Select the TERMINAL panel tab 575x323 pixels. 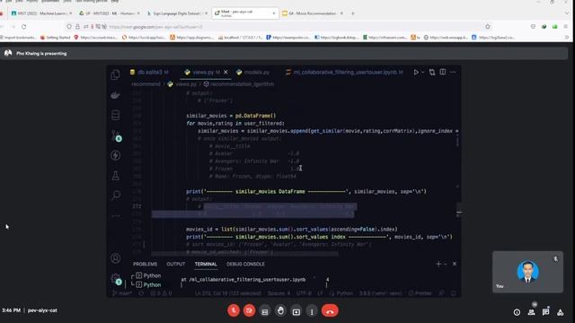[x=206, y=264]
